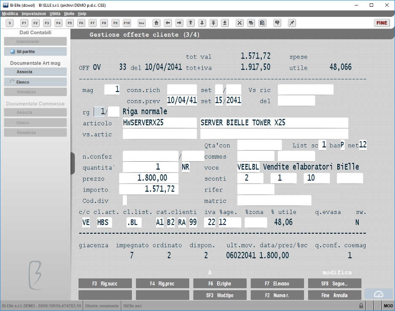Image resolution: width=395 pixels, height=311 pixels.
Task: Click the speech bubble comment icon
Action: (x=277, y=23)
